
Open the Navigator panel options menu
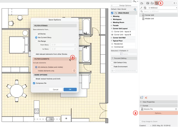pos(175,3)
